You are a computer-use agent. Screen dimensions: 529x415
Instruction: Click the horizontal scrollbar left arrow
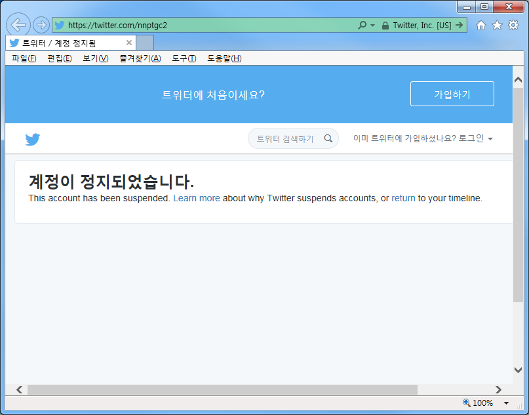click(20, 389)
